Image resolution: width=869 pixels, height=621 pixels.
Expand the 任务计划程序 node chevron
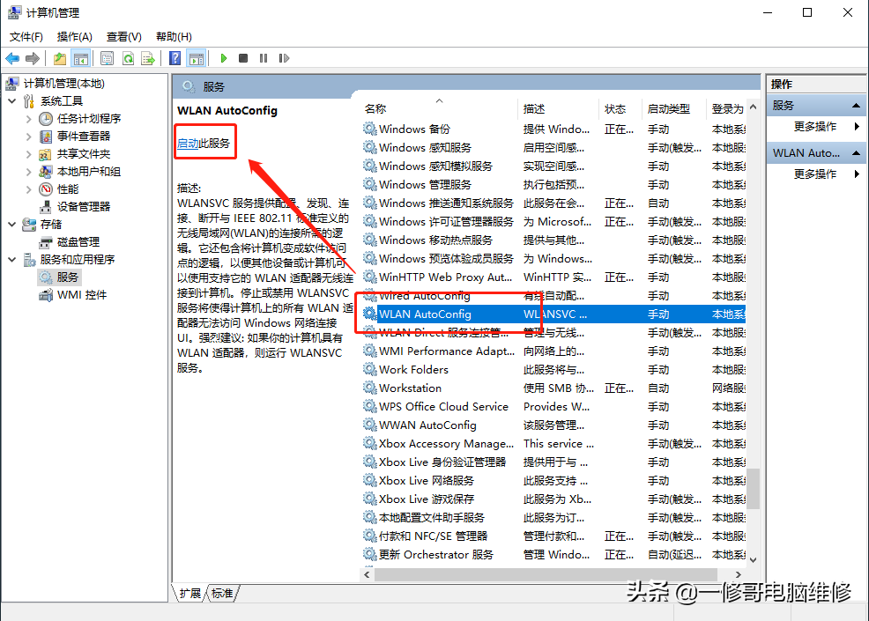(29, 119)
